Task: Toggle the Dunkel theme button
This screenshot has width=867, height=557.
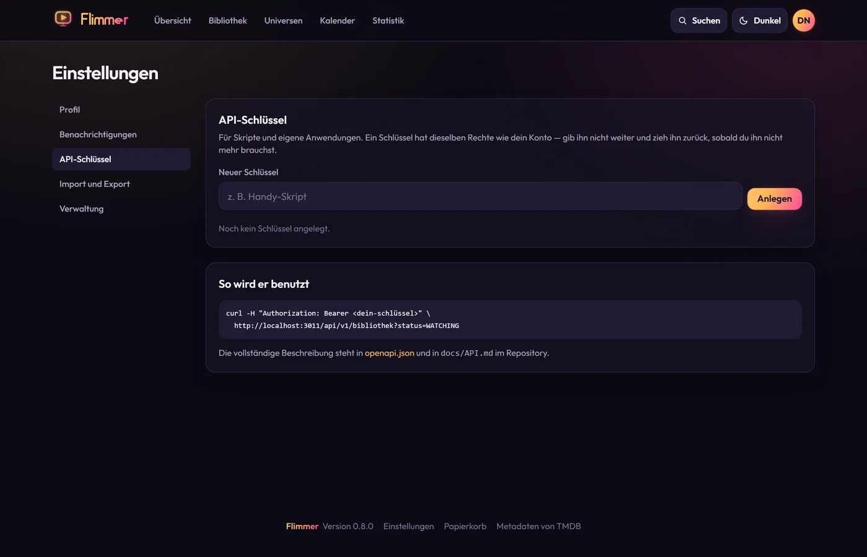Action: [759, 20]
